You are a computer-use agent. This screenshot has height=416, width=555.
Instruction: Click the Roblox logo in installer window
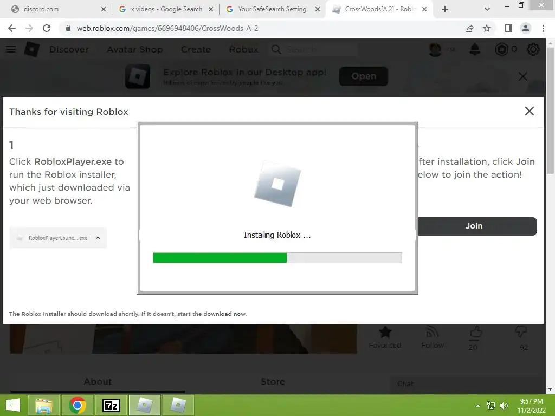point(277,184)
